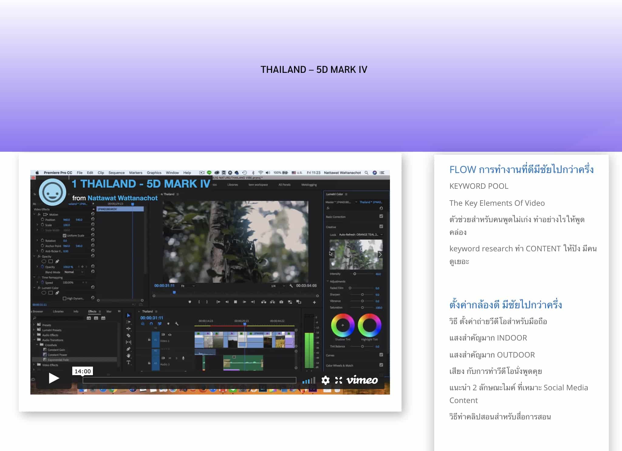Select the Ripple Edit tool in Premiere

point(128,329)
